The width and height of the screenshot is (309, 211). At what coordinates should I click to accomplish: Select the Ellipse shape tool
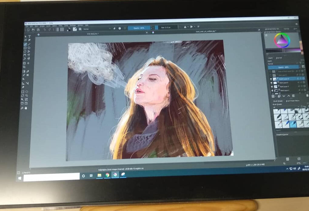29,48
